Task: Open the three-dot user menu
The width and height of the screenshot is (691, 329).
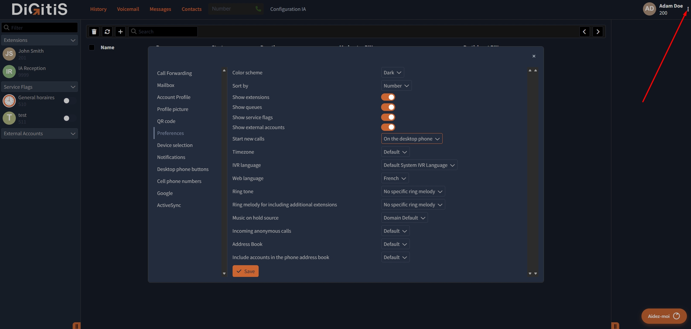Action: coord(688,9)
